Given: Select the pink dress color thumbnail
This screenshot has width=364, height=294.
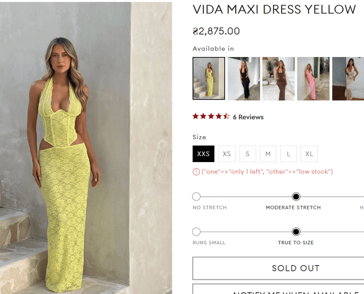Looking at the screenshot, I should pyautogui.click(x=313, y=79).
